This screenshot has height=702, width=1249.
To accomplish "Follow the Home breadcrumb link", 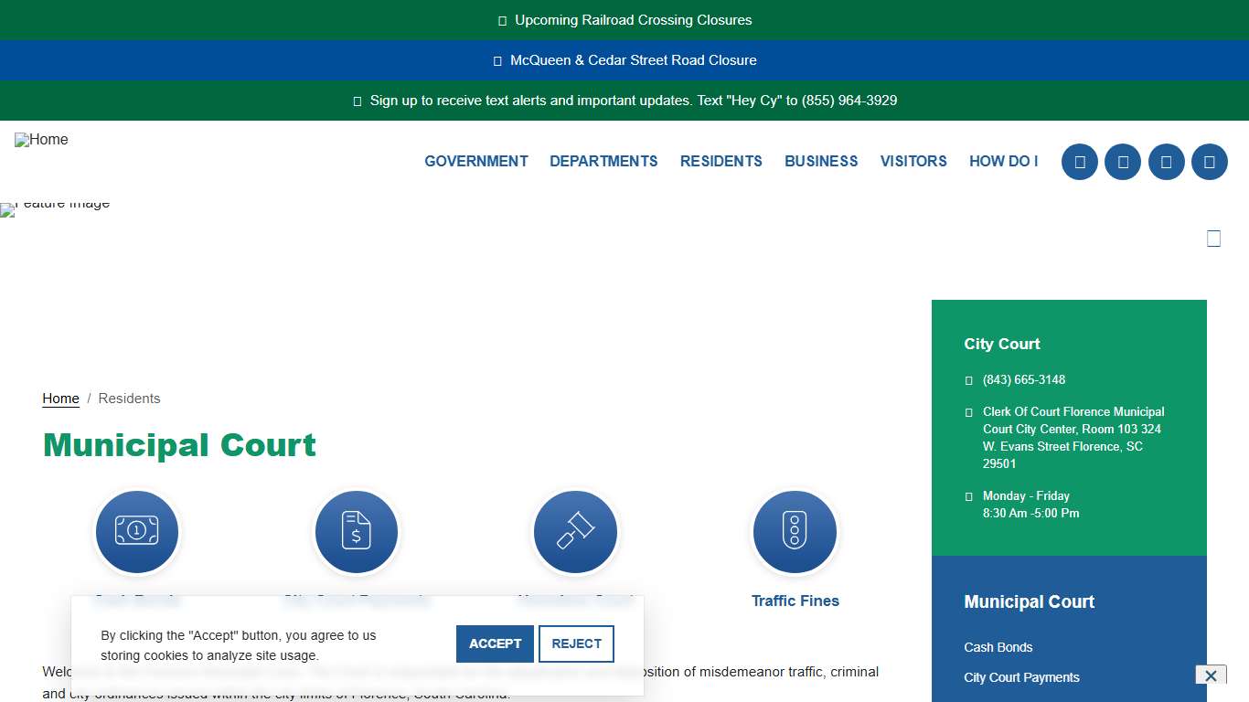I will (x=60, y=399).
